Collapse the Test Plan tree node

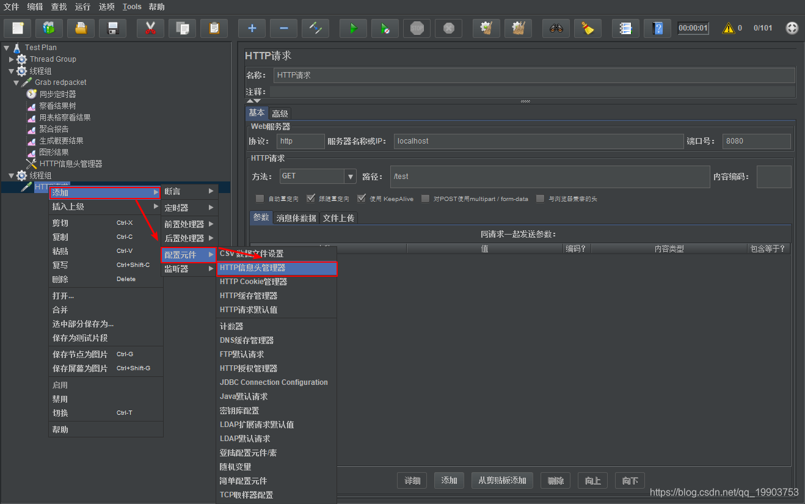[6, 48]
